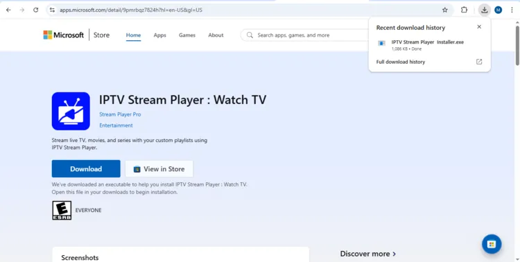The width and height of the screenshot is (520, 262).
Task: Open the Home tab
Action: (x=133, y=35)
